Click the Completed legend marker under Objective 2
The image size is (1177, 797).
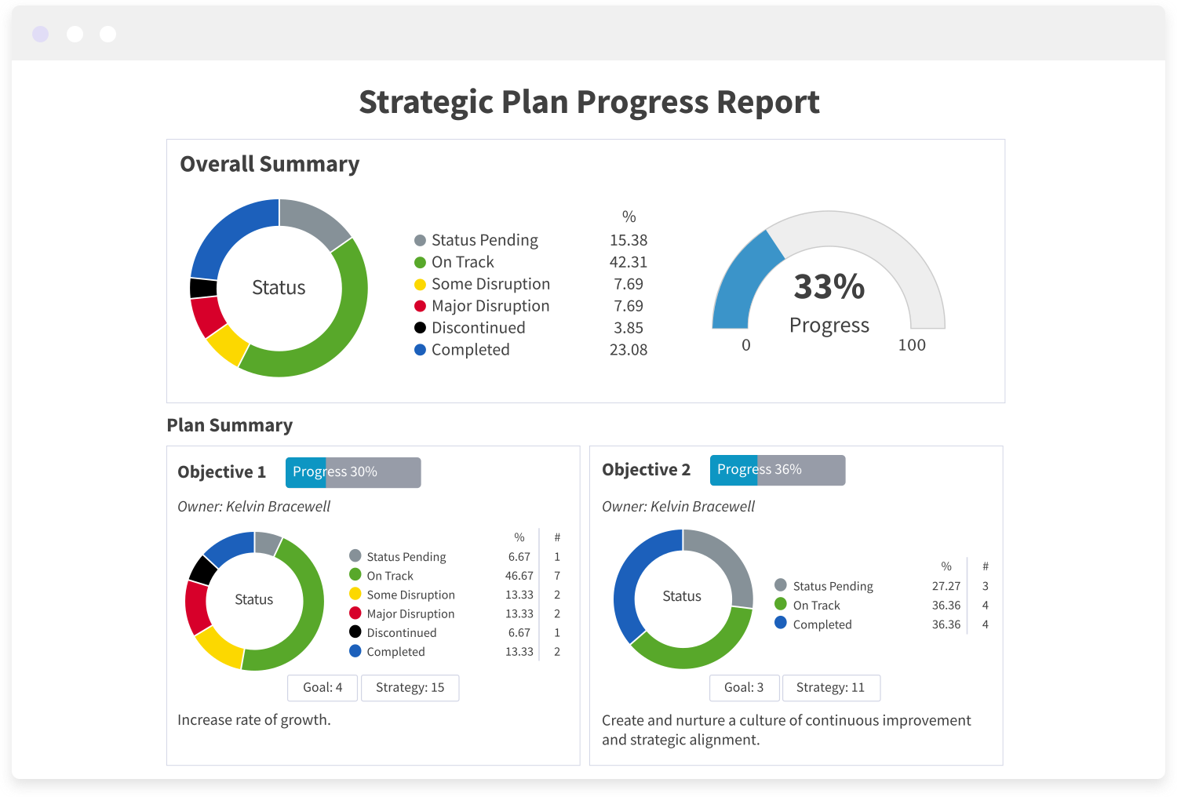point(780,624)
